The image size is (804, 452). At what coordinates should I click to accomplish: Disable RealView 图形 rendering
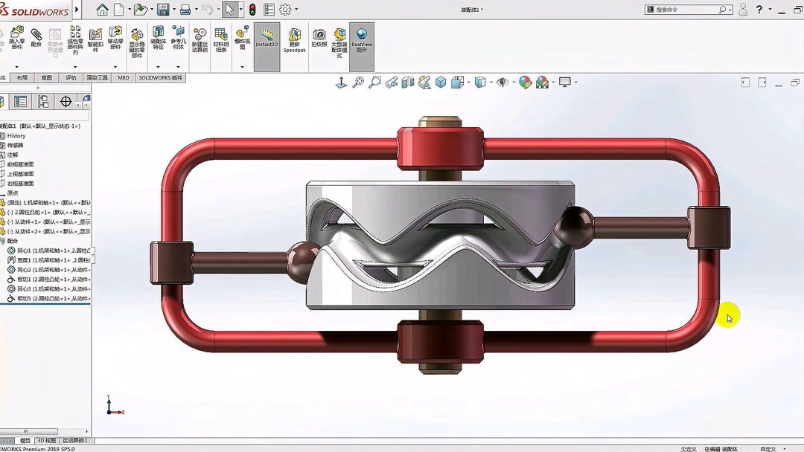point(361,37)
